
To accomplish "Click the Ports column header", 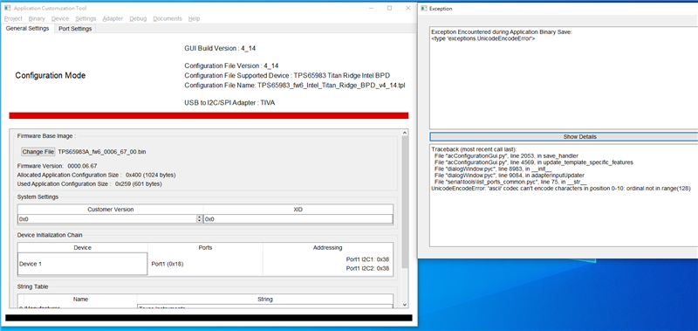I will pos(205,248).
